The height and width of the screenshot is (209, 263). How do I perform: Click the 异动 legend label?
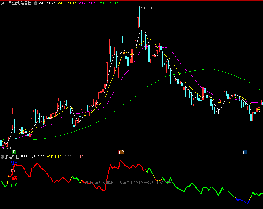pyautogui.click(x=14, y=170)
